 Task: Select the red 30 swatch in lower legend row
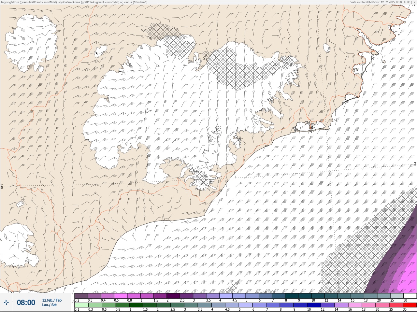[x=410, y=305]
